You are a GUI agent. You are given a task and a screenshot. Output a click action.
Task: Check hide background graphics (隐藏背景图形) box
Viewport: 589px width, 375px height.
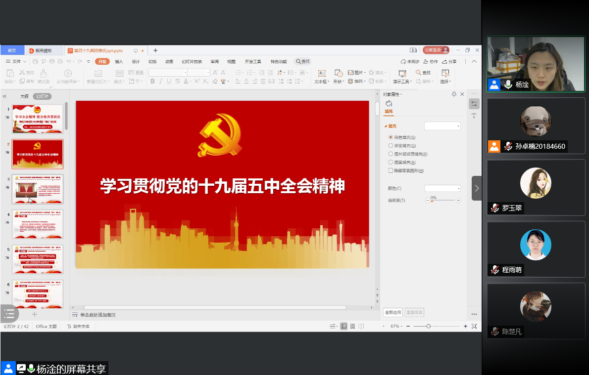point(391,170)
